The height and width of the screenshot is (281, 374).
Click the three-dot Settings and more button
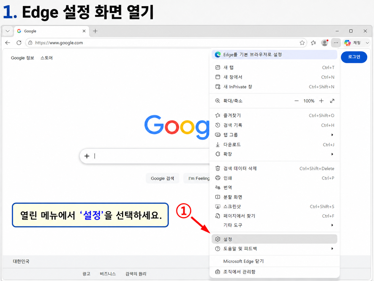pos(336,43)
